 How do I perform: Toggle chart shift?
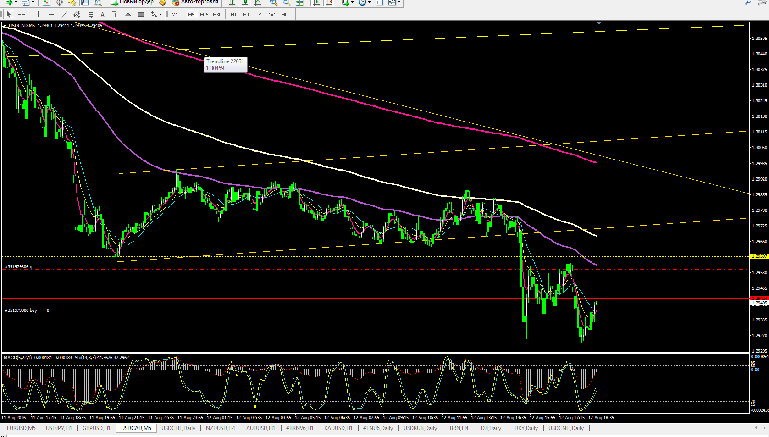(329, 2)
